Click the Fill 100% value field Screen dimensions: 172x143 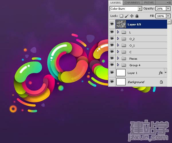click(x=161, y=16)
